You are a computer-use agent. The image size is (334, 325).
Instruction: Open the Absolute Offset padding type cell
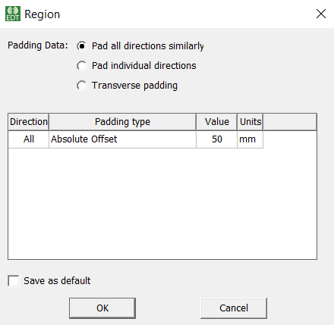click(x=122, y=139)
